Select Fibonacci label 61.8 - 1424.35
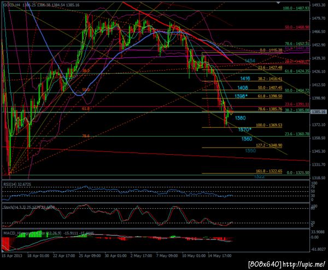This screenshot has width=328, height=270. pyautogui.click(x=297, y=71)
